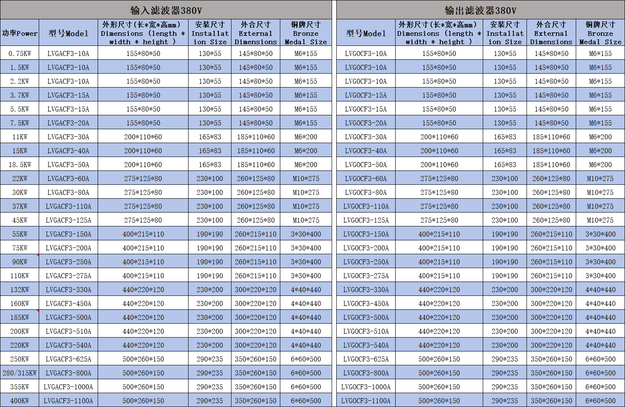Click the input filter "型号Model" header
The image size is (625, 407).
point(68,33)
